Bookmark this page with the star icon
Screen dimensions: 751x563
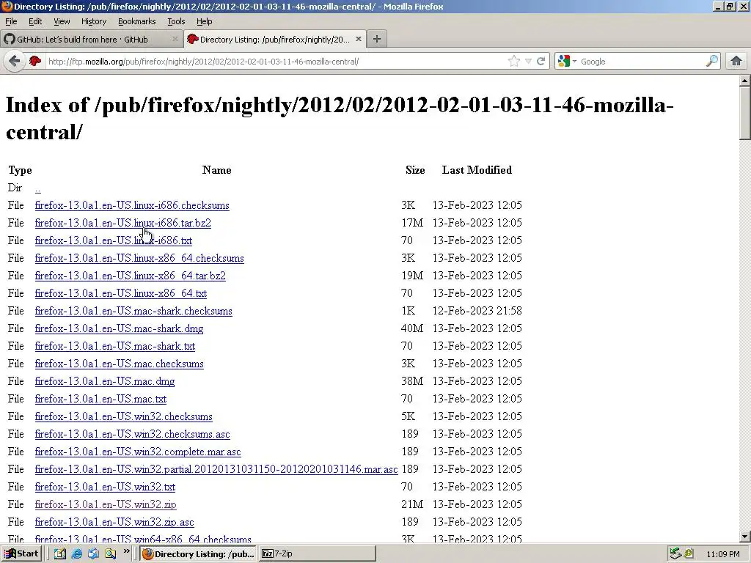click(x=514, y=62)
